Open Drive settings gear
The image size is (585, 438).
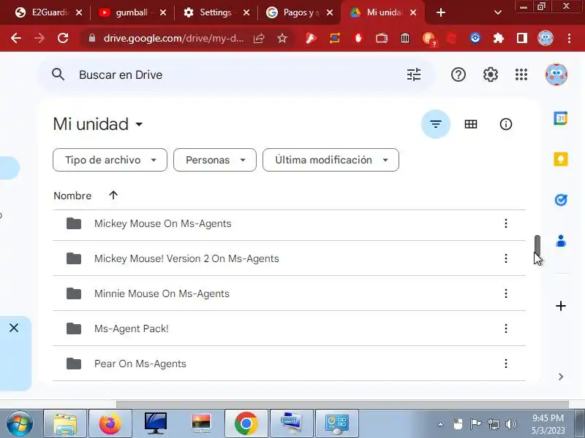click(x=490, y=75)
